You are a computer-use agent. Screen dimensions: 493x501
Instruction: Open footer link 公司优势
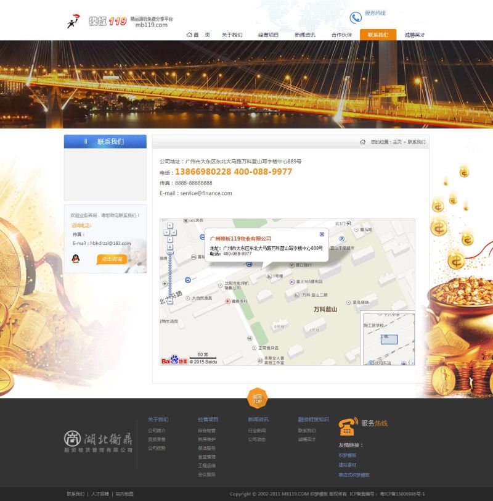(157, 449)
